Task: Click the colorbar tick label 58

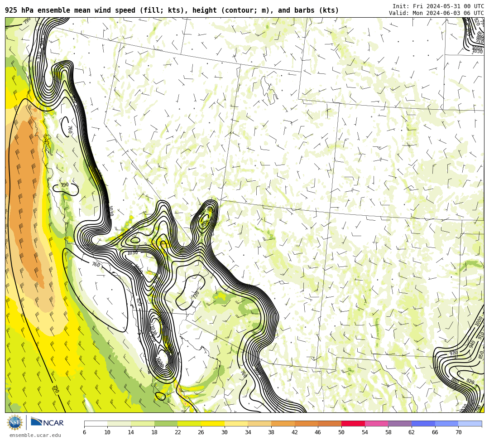Action: 388,432
